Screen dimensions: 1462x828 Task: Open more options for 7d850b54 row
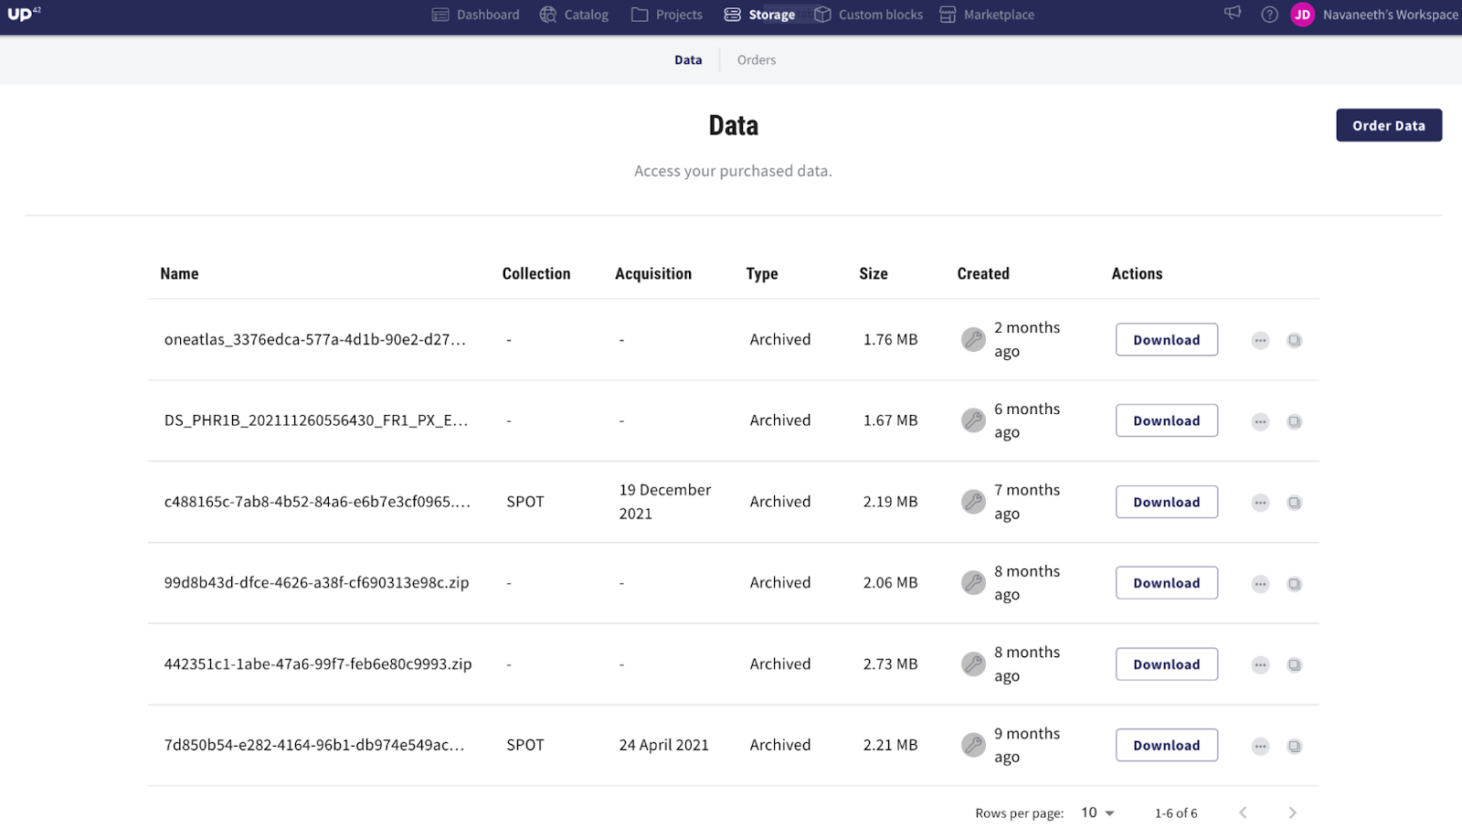coord(1260,746)
